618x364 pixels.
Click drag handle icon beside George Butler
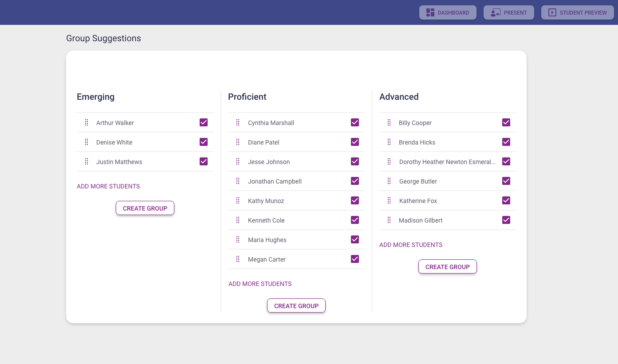pyautogui.click(x=389, y=181)
